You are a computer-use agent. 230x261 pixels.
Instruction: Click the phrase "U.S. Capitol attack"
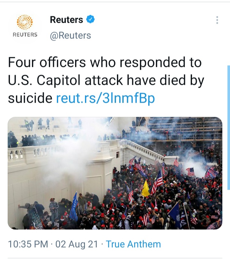point(65,80)
